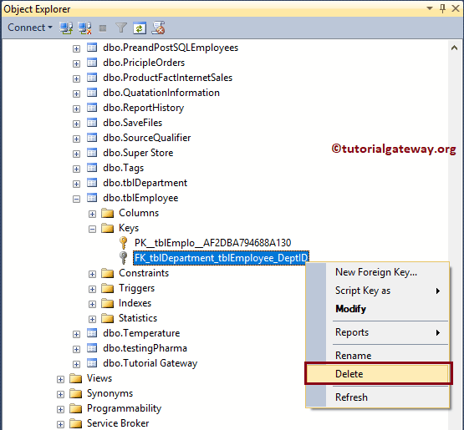Choose Refresh from the context menu
This screenshot has width=464, height=430.
[378, 397]
